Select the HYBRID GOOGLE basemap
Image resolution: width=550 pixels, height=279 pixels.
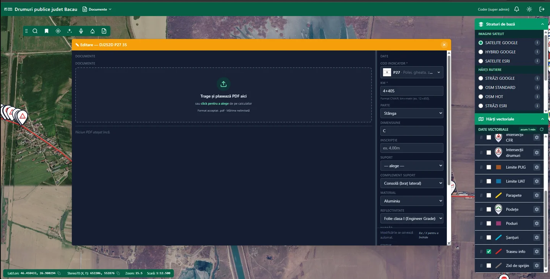click(481, 52)
